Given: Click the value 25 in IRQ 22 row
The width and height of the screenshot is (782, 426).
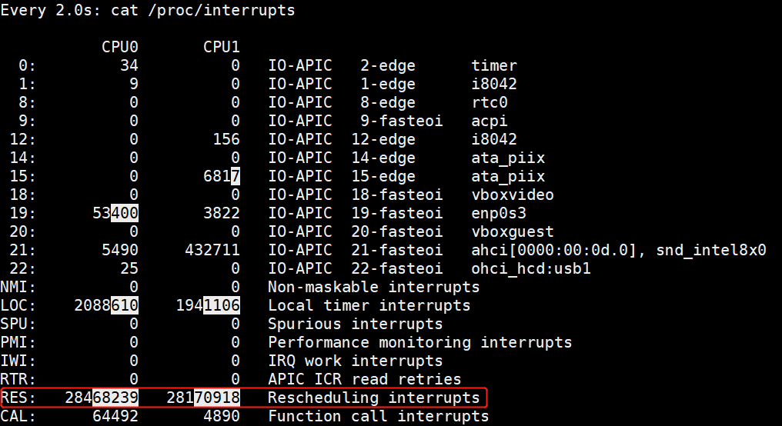Looking at the screenshot, I should tap(129, 268).
